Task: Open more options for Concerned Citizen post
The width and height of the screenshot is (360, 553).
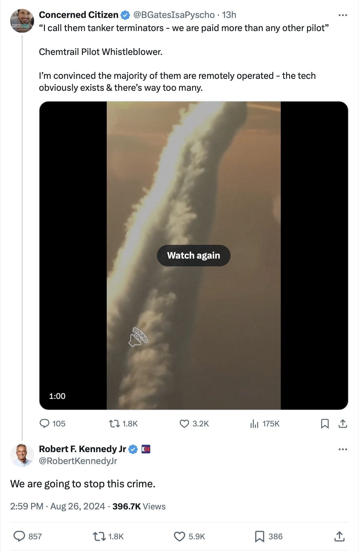Action: (x=343, y=15)
